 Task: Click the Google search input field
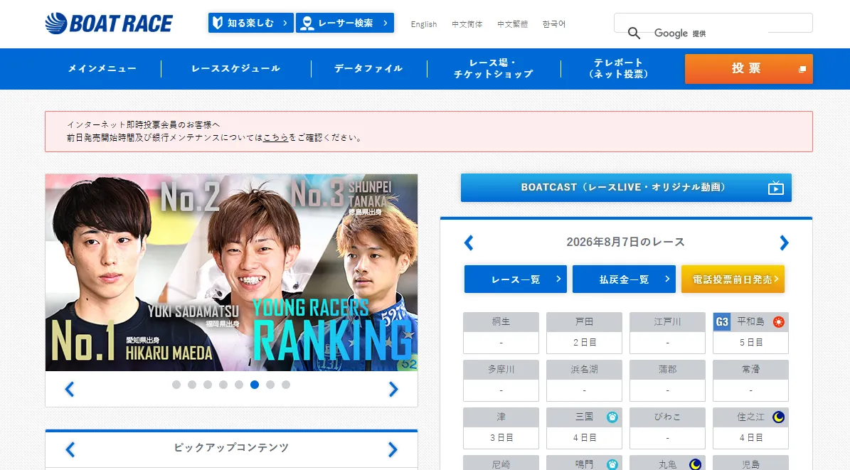pyautogui.click(x=713, y=23)
